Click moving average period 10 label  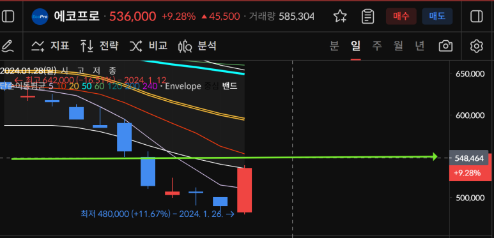coord(62,86)
